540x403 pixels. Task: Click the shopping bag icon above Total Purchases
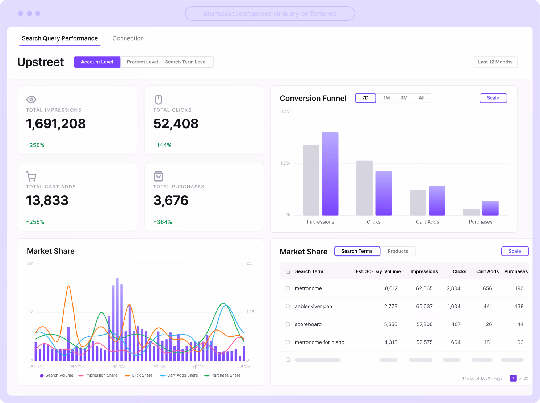(159, 176)
